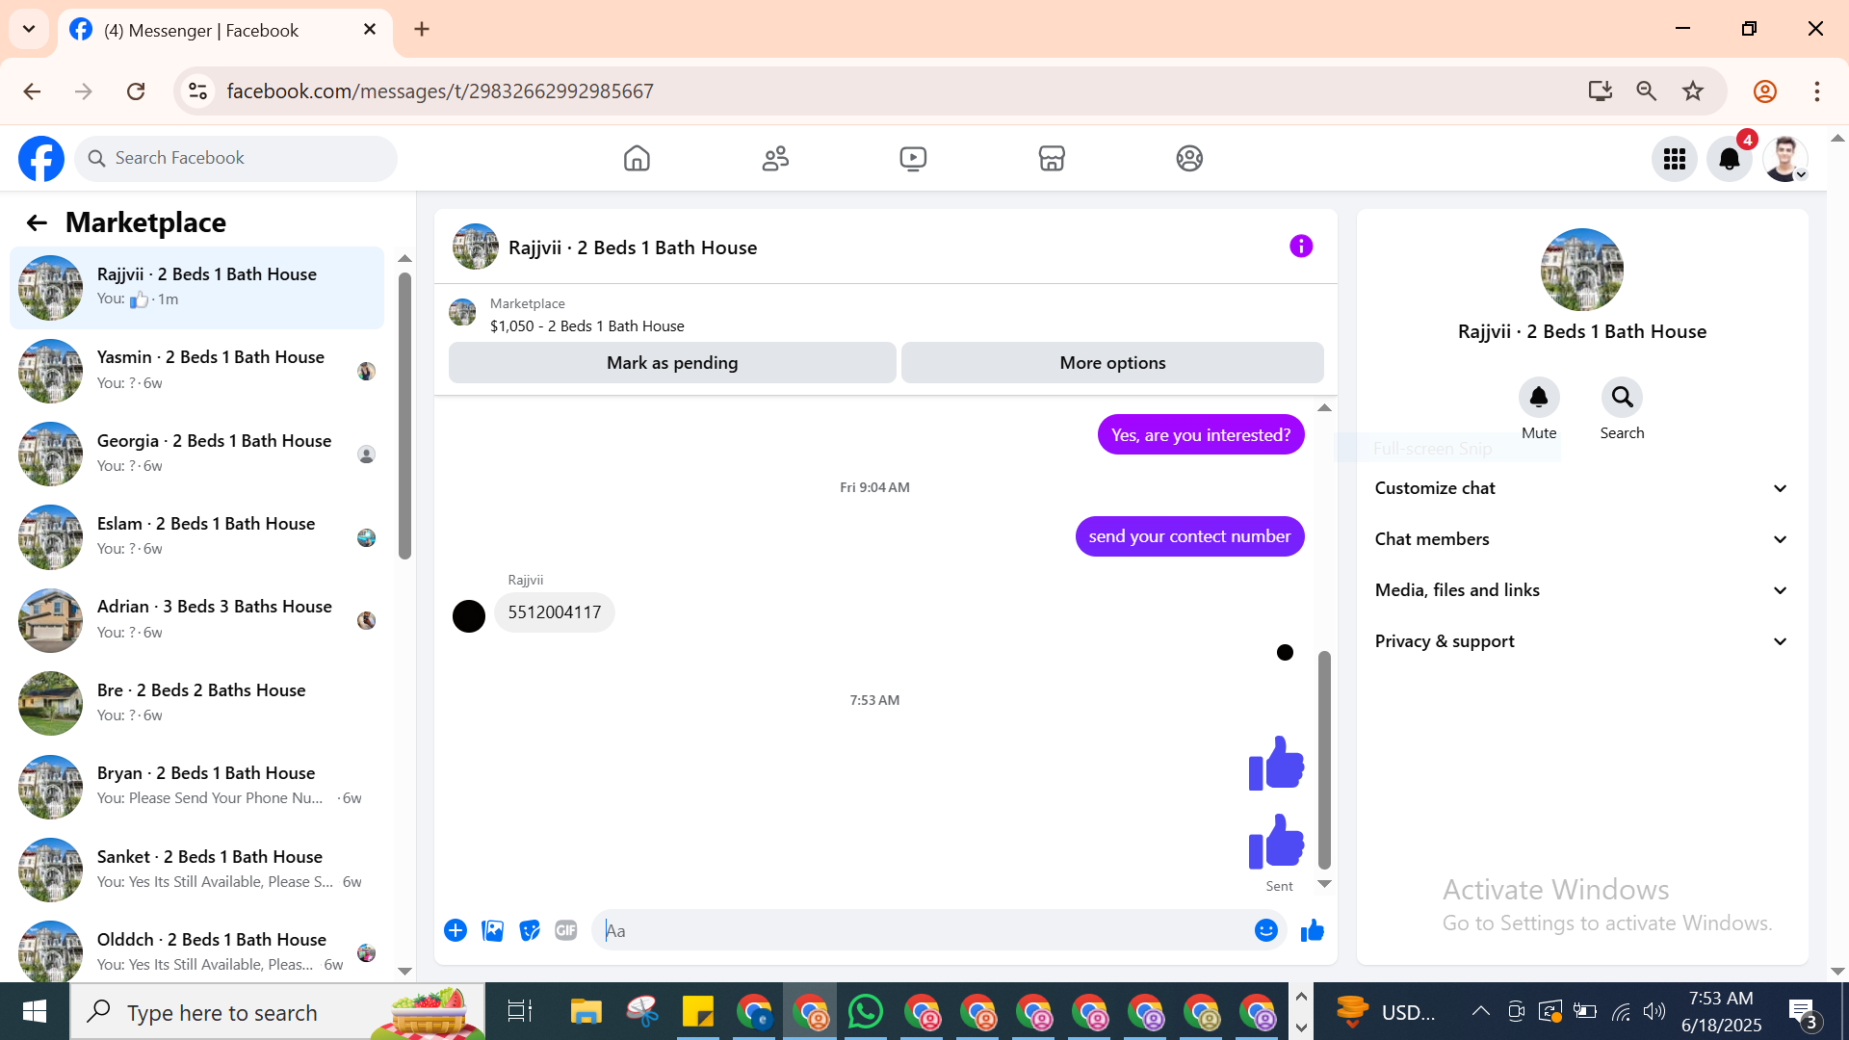Click the conversation list scrollbar
Viewport: 1849px width, 1040px height.
pyautogui.click(x=404, y=416)
